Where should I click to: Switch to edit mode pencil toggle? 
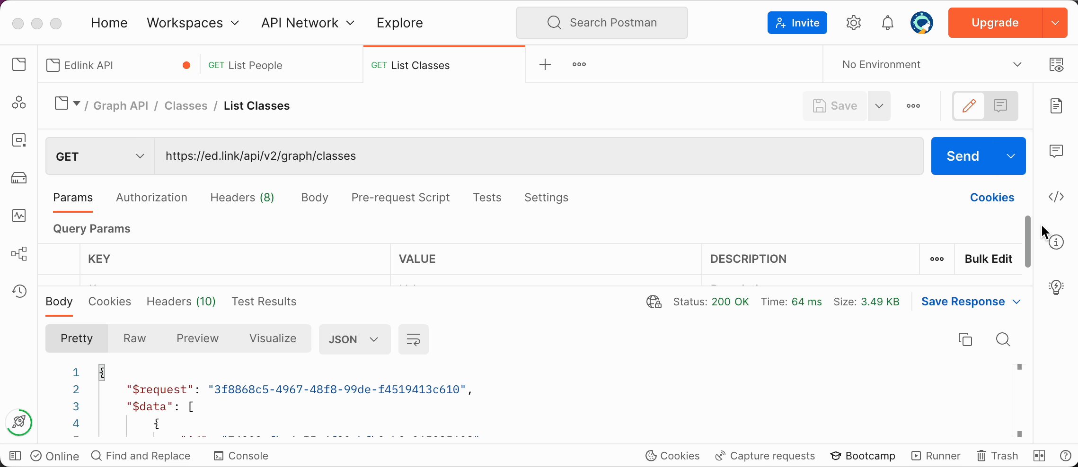[969, 105]
